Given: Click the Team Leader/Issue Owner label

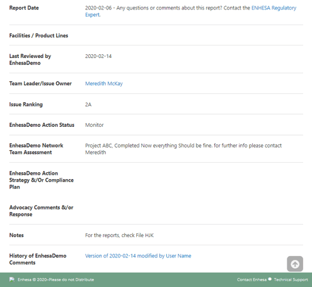Looking at the screenshot, I should point(40,83).
